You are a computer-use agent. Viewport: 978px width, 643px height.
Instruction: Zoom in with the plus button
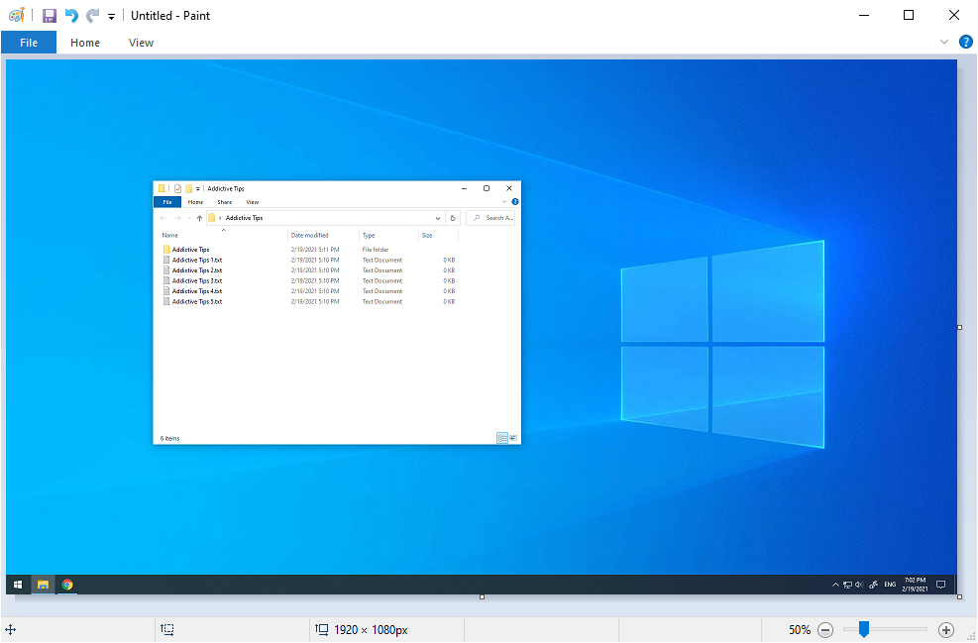(946, 630)
